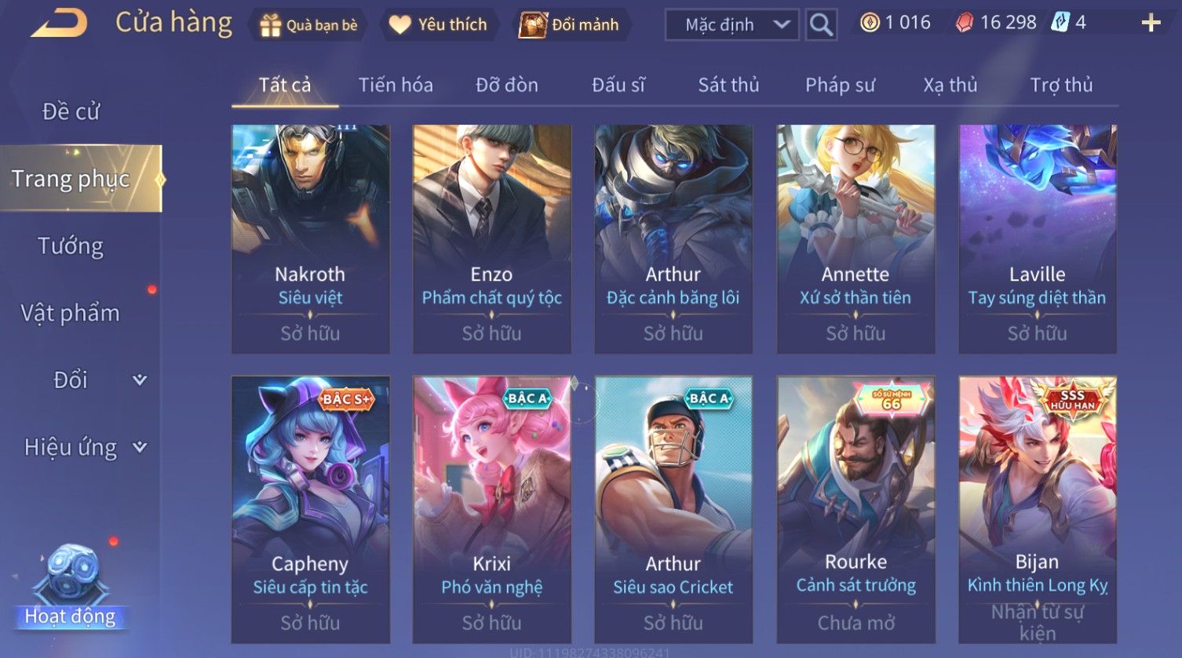Viewport: 1182px width, 658px height.
Task: Select Bijan Kinh thiên Long Kỵ skin
Action: click(x=1038, y=510)
